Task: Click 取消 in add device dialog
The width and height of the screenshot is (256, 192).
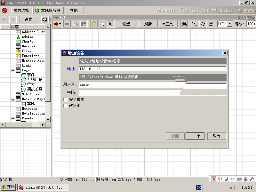Action: [217, 136]
